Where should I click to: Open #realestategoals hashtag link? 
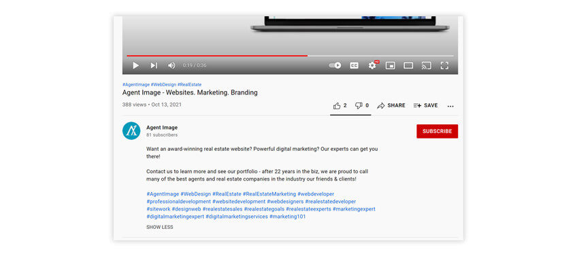(x=264, y=209)
